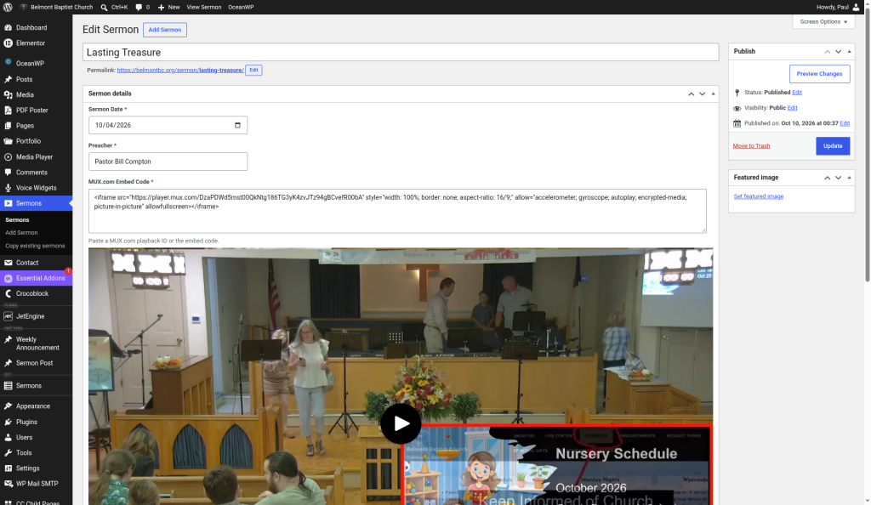Select Add Sermon submenu entry
Image resolution: width=871 pixels, height=505 pixels.
[21, 233]
